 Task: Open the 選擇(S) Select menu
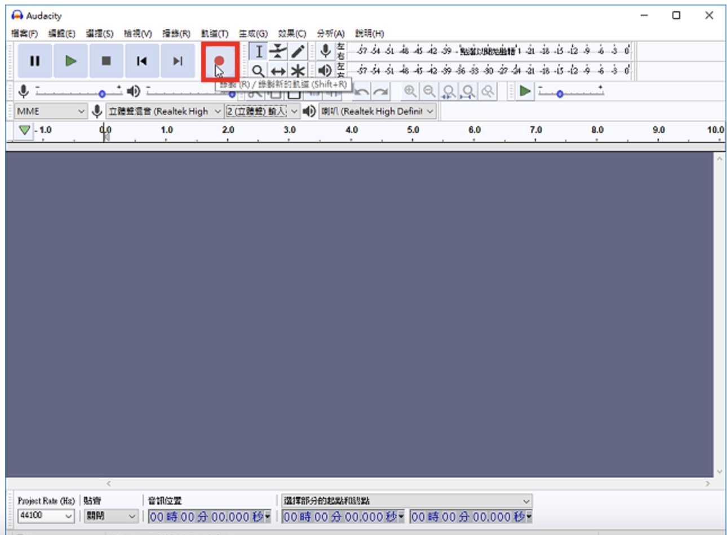100,34
